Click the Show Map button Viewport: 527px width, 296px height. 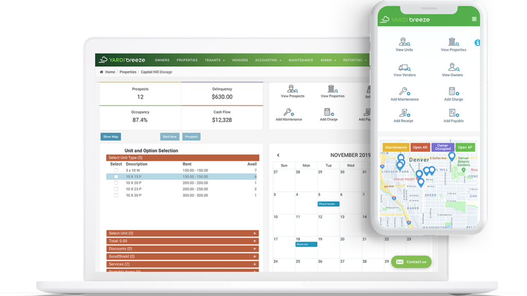[110, 137]
